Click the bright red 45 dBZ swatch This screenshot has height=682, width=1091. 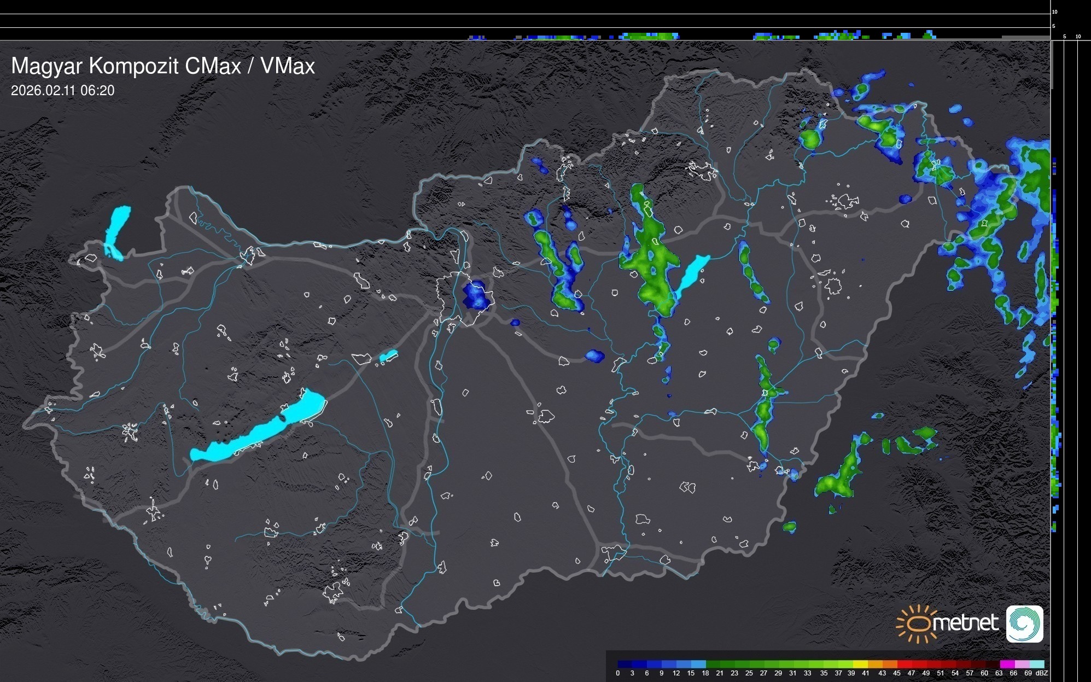pos(904,664)
